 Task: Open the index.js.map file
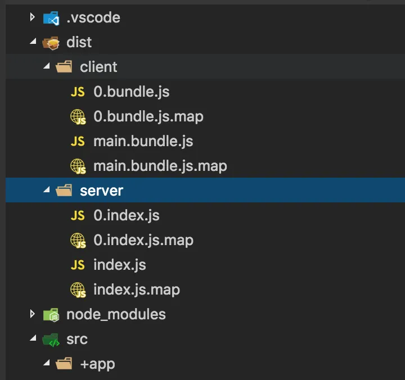(x=136, y=290)
